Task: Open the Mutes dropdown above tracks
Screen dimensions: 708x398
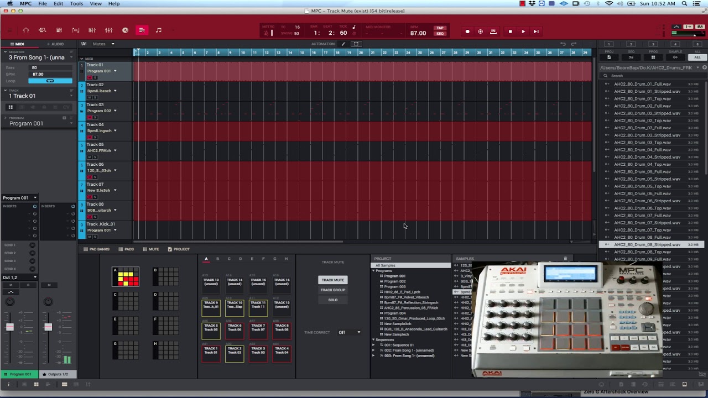Action: point(103,44)
